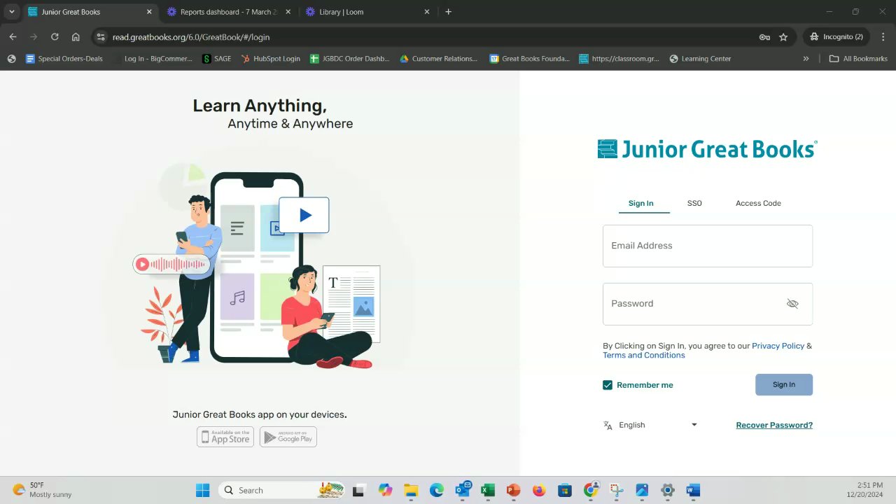The image size is (896, 504).
Task: Open Settings gear on the taskbar
Action: pyautogui.click(x=668, y=490)
